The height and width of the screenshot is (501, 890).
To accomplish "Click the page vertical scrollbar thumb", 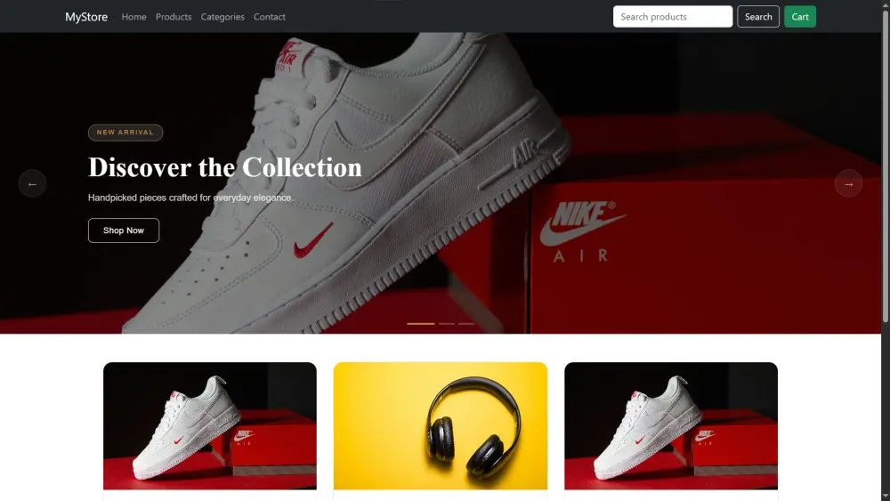I will point(886,166).
